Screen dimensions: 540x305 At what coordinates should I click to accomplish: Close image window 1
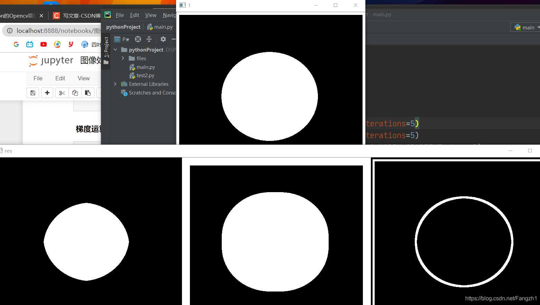[356, 5]
